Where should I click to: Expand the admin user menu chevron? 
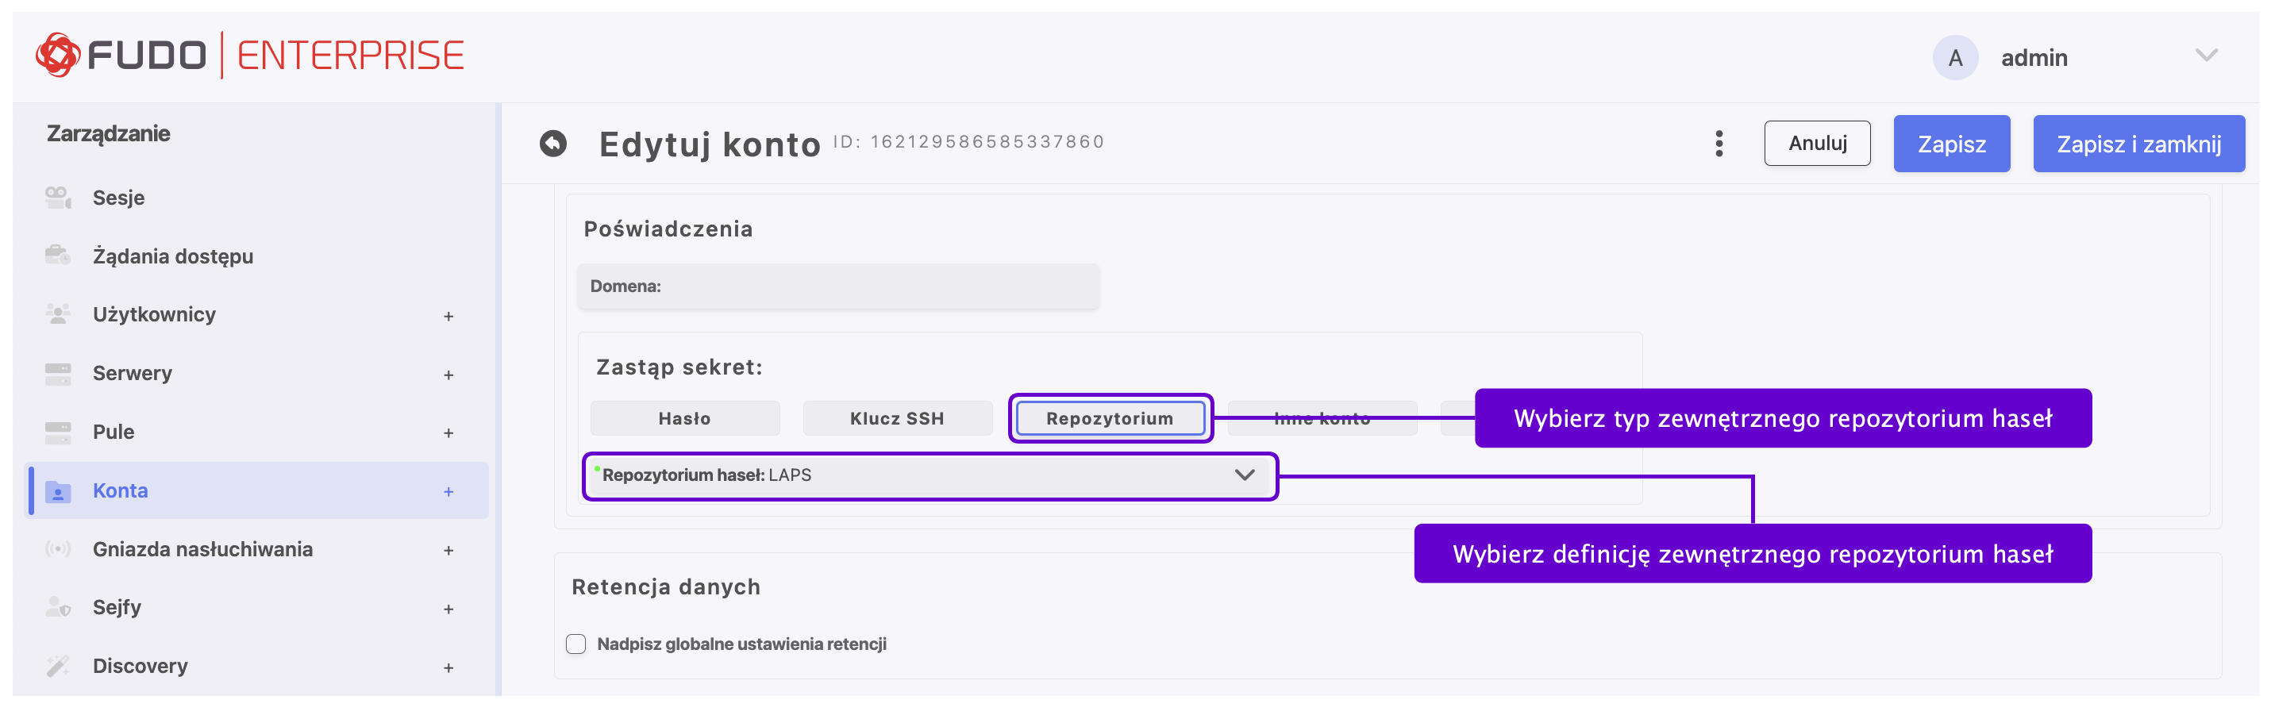coord(2206,56)
